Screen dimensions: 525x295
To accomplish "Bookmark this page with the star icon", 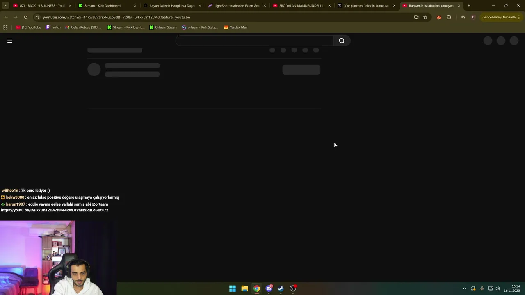I will point(425,17).
